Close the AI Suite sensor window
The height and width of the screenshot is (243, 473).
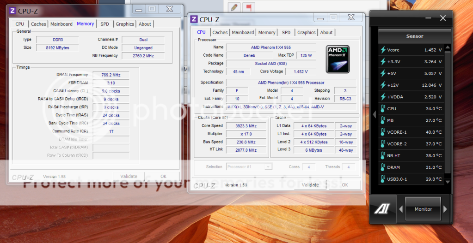pyautogui.click(x=443, y=18)
